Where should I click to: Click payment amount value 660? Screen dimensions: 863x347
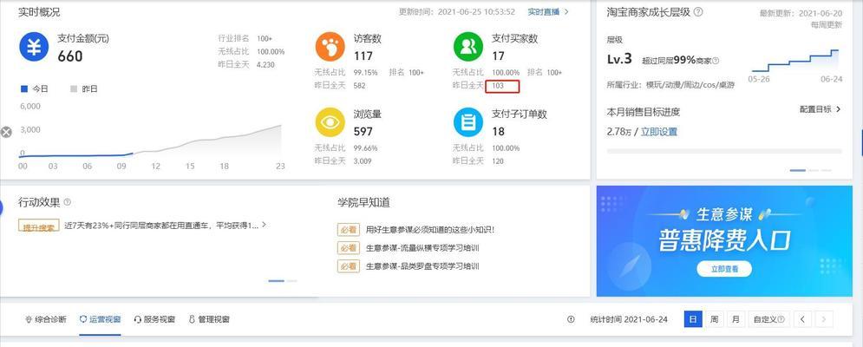coord(70,56)
